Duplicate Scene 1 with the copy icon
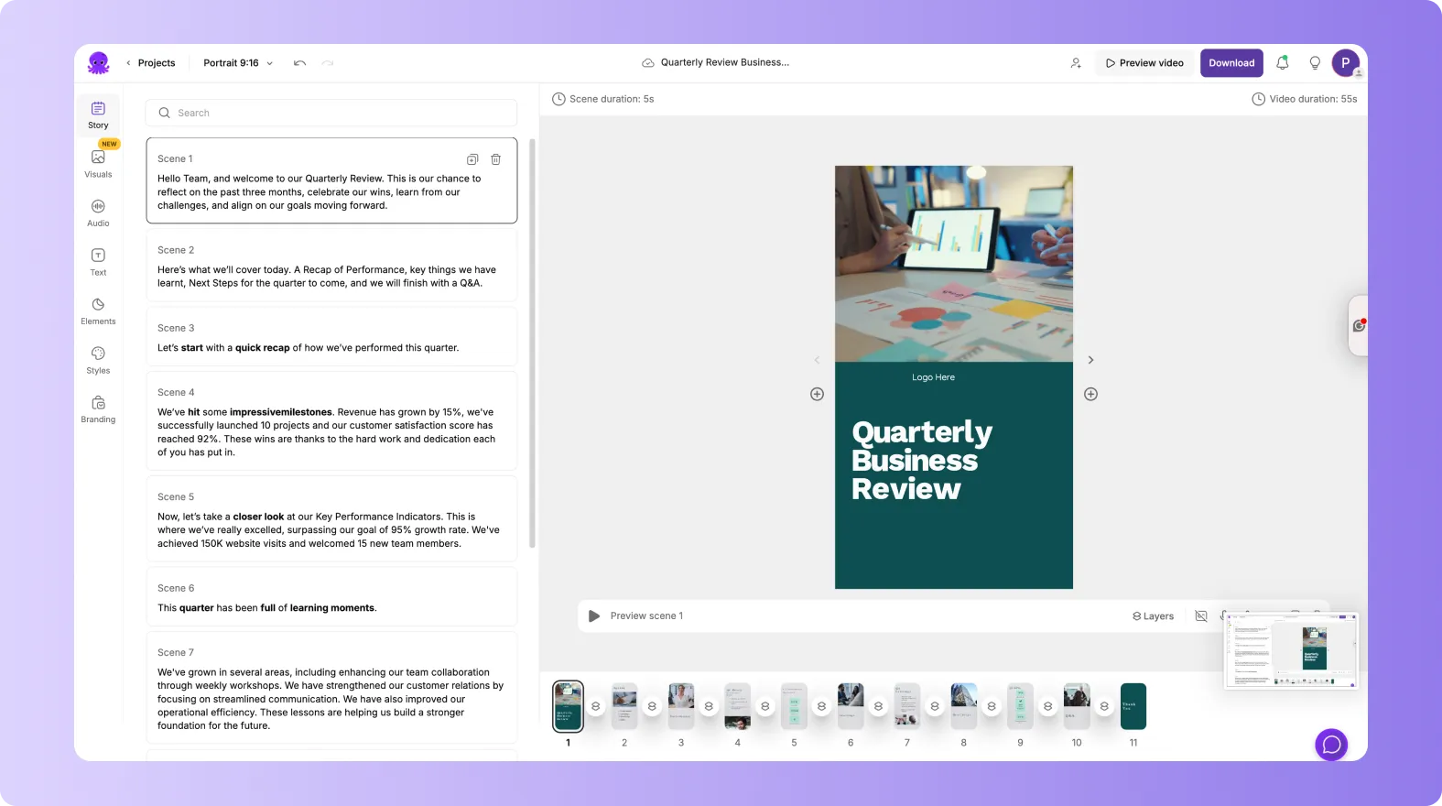The width and height of the screenshot is (1442, 806). coord(472,159)
